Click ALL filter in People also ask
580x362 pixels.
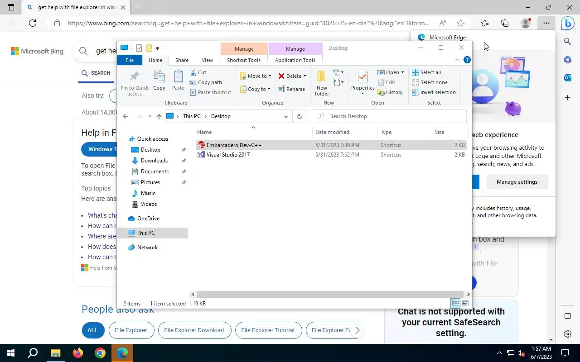(x=92, y=330)
